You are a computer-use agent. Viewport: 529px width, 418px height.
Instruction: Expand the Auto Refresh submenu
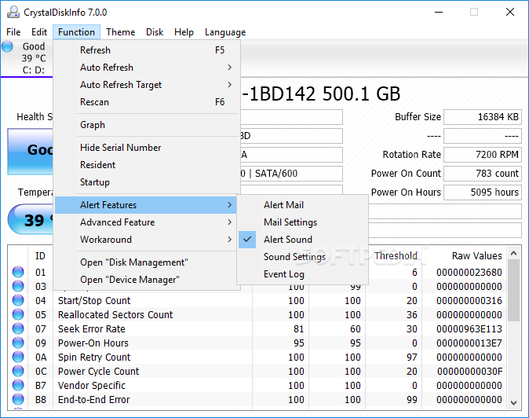pos(147,68)
